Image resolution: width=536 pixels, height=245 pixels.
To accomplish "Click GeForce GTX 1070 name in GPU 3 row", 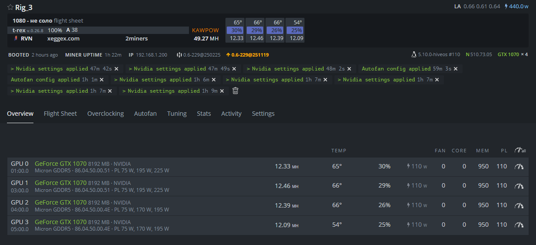I will pyautogui.click(x=61, y=222).
